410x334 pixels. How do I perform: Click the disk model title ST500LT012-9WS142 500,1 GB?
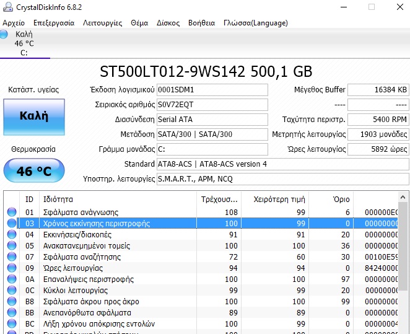click(x=206, y=71)
